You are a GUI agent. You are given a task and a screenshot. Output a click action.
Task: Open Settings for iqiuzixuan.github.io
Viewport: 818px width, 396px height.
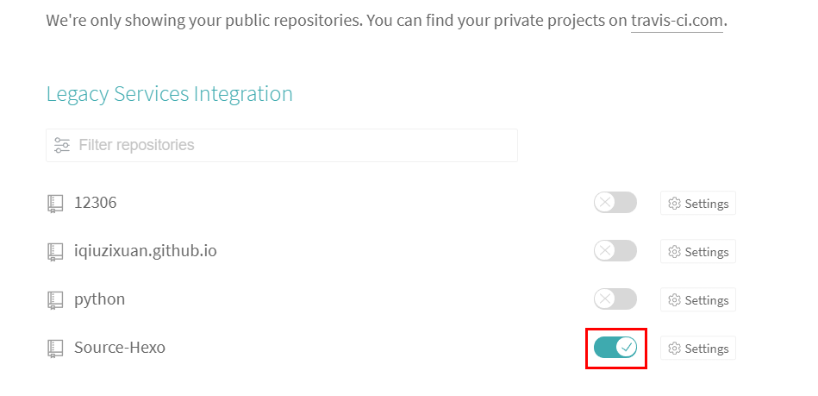[x=698, y=252]
